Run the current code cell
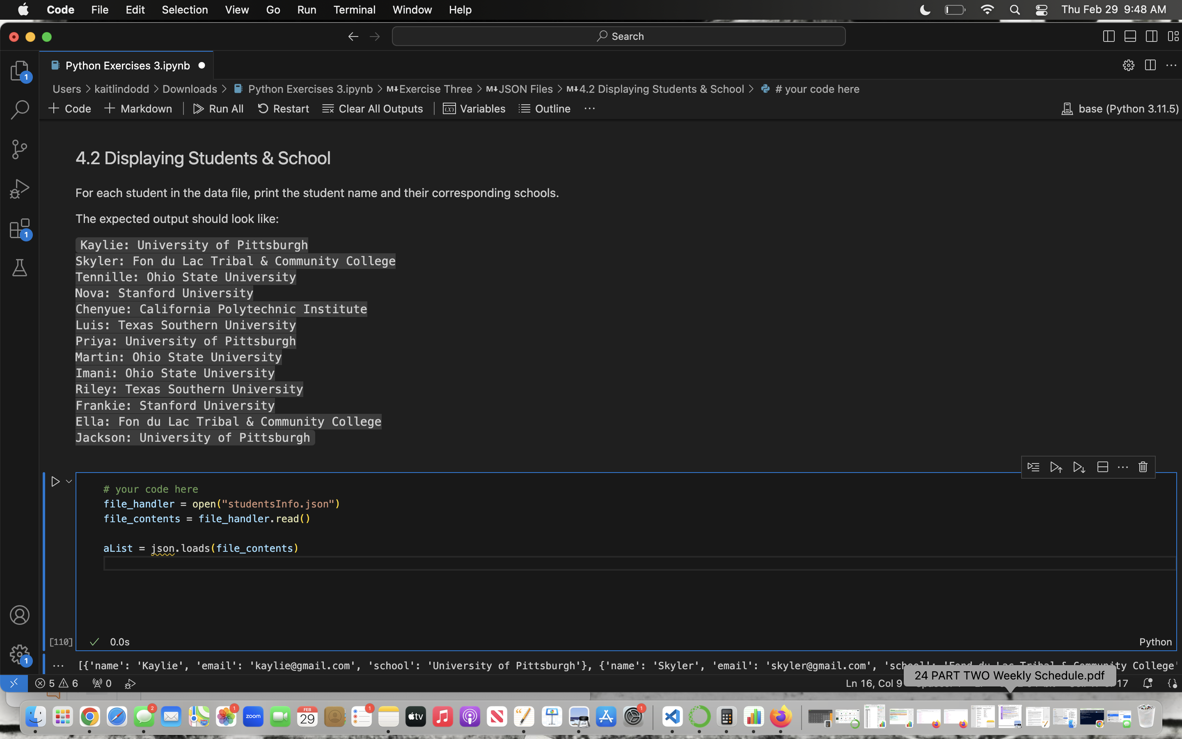 tap(55, 482)
